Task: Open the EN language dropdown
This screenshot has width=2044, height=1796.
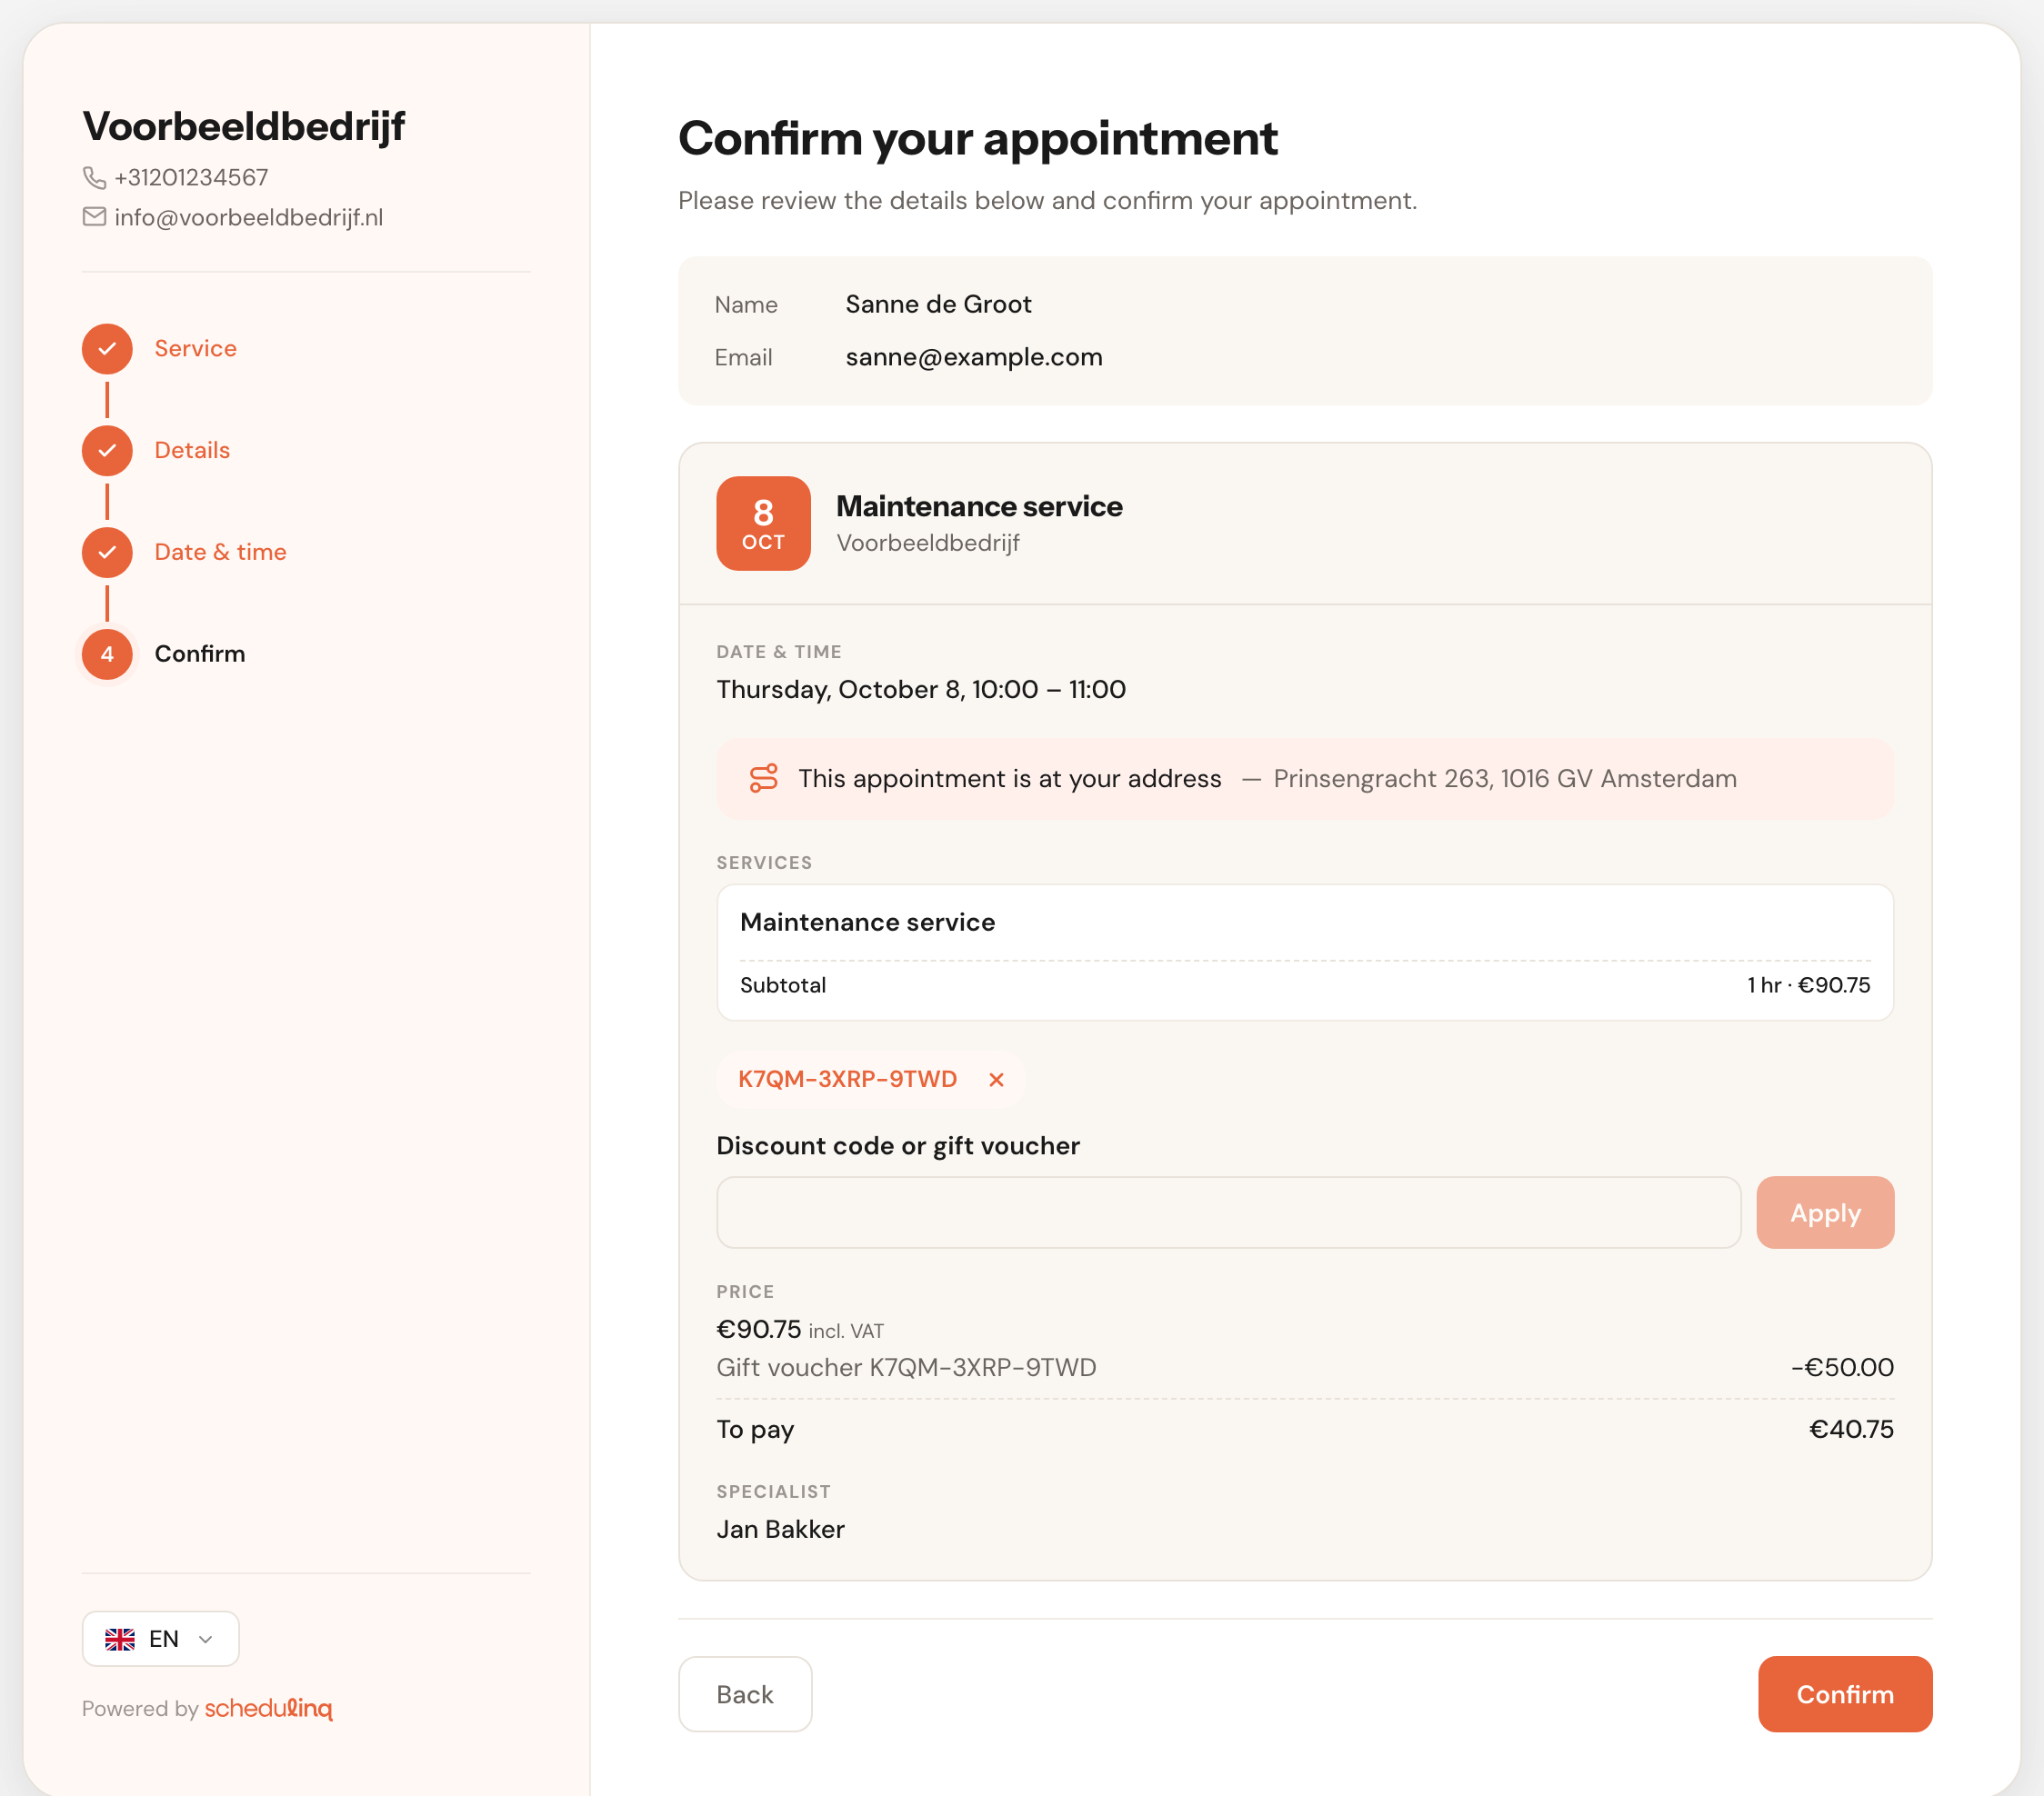Action: pyautogui.click(x=160, y=1639)
